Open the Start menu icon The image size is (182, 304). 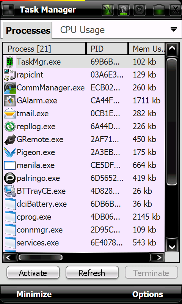8,9
